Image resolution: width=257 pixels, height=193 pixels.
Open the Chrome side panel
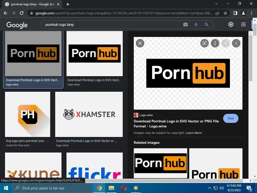235,13
